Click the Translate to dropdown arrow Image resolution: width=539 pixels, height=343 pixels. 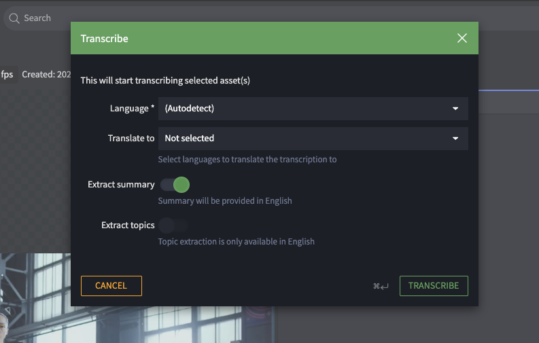(x=455, y=139)
